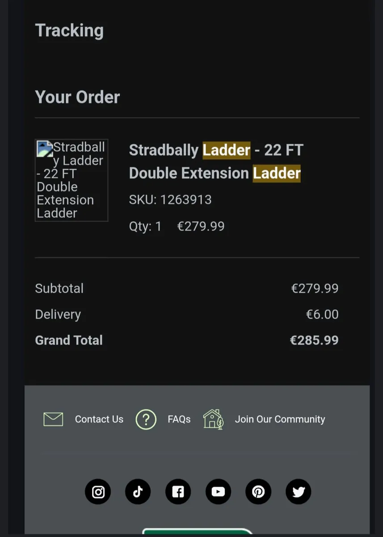Open the YouTube social icon

click(218, 492)
